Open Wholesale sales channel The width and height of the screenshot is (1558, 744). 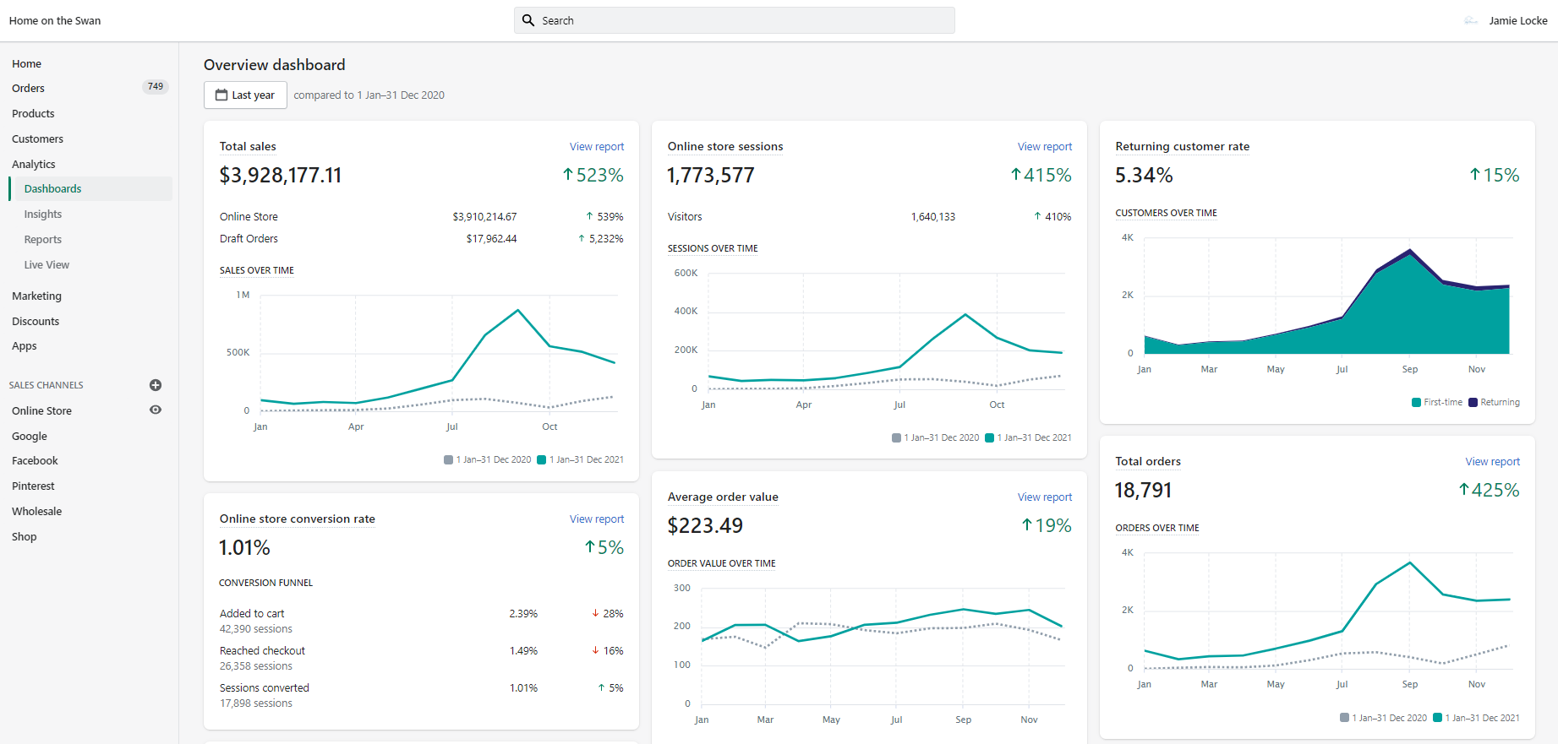click(x=36, y=511)
